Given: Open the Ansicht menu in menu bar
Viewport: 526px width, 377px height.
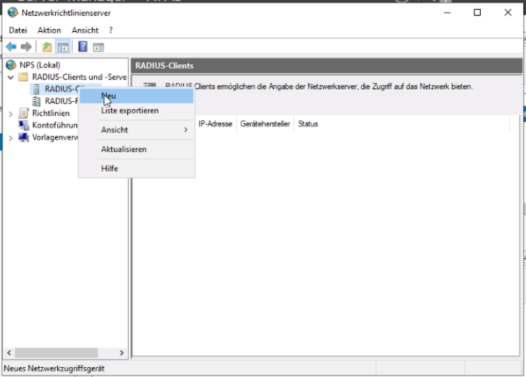Looking at the screenshot, I should [x=86, y=30].
